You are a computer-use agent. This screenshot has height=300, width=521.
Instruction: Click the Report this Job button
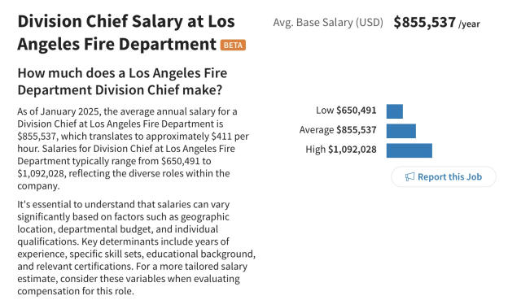(444, 176)
